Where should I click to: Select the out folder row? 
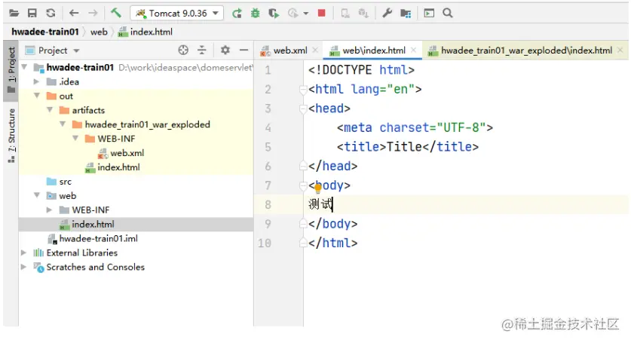pyautogui.click(x=136, y=96)
